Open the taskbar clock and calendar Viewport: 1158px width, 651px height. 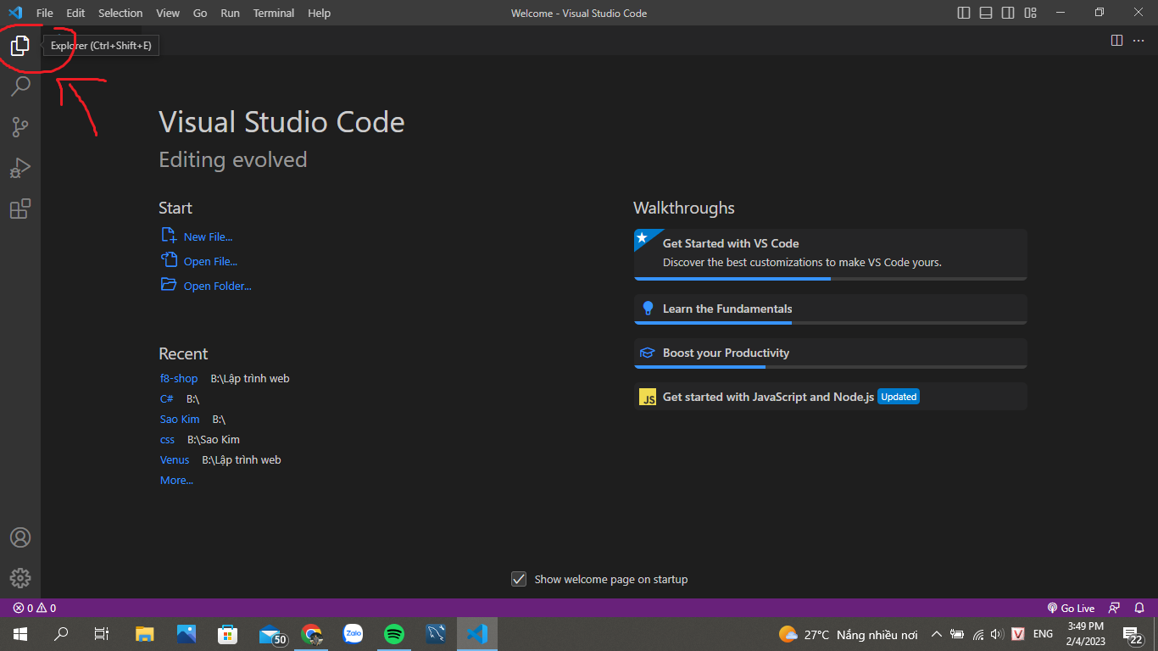[x=1086, y=634]
